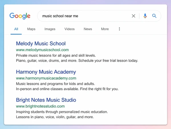The width and height of the screenshot is (171, 129).
Task: Click the magnifying glass search icon
Action: tap(154, 16)
